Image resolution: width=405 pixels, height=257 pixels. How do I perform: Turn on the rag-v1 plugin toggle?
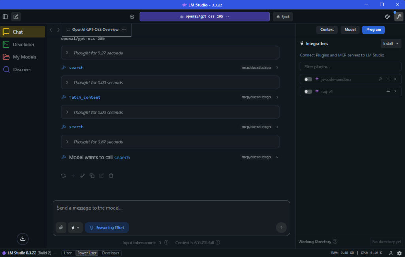308,92
